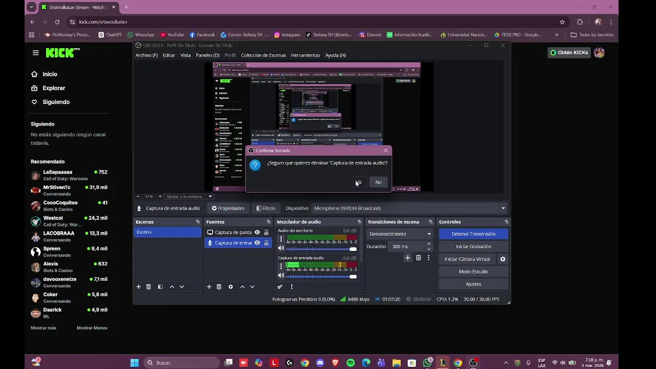
Task: Hide Captura de pantalla source with eye icon
Action: tap(257, 232)
